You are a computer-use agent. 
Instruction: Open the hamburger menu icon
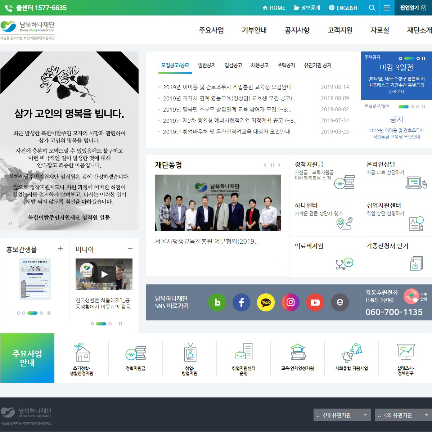(387, 8)
